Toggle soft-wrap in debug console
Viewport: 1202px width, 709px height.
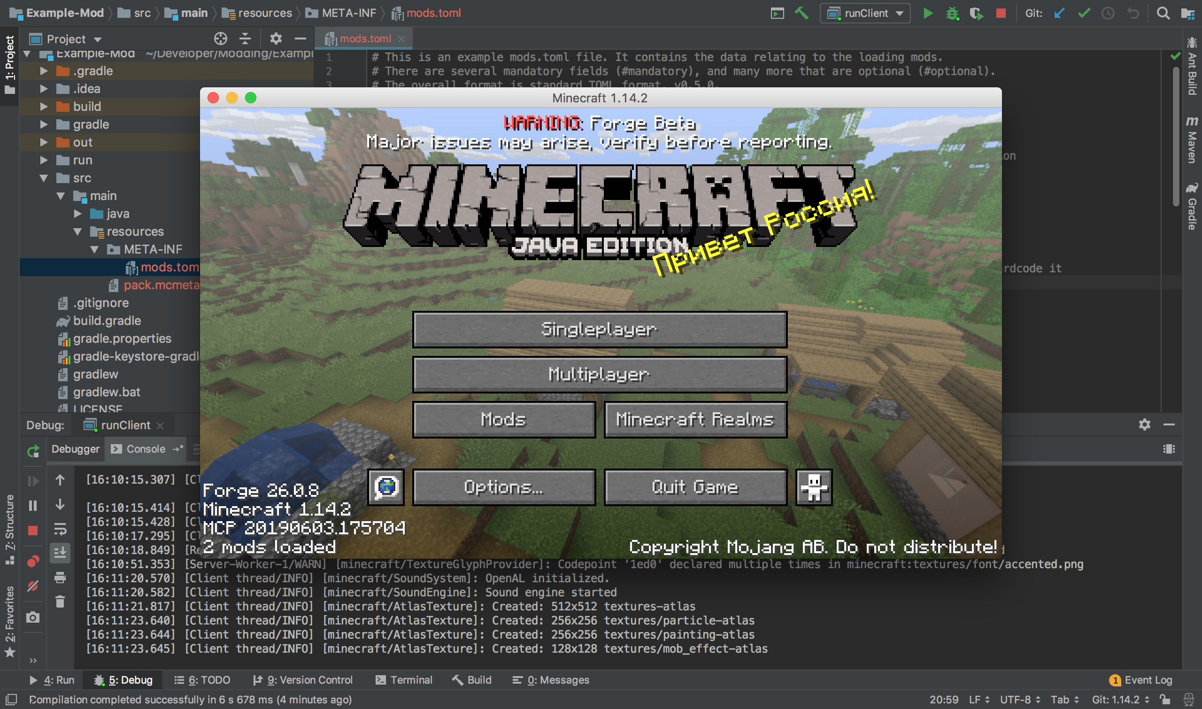pos(60,529)
